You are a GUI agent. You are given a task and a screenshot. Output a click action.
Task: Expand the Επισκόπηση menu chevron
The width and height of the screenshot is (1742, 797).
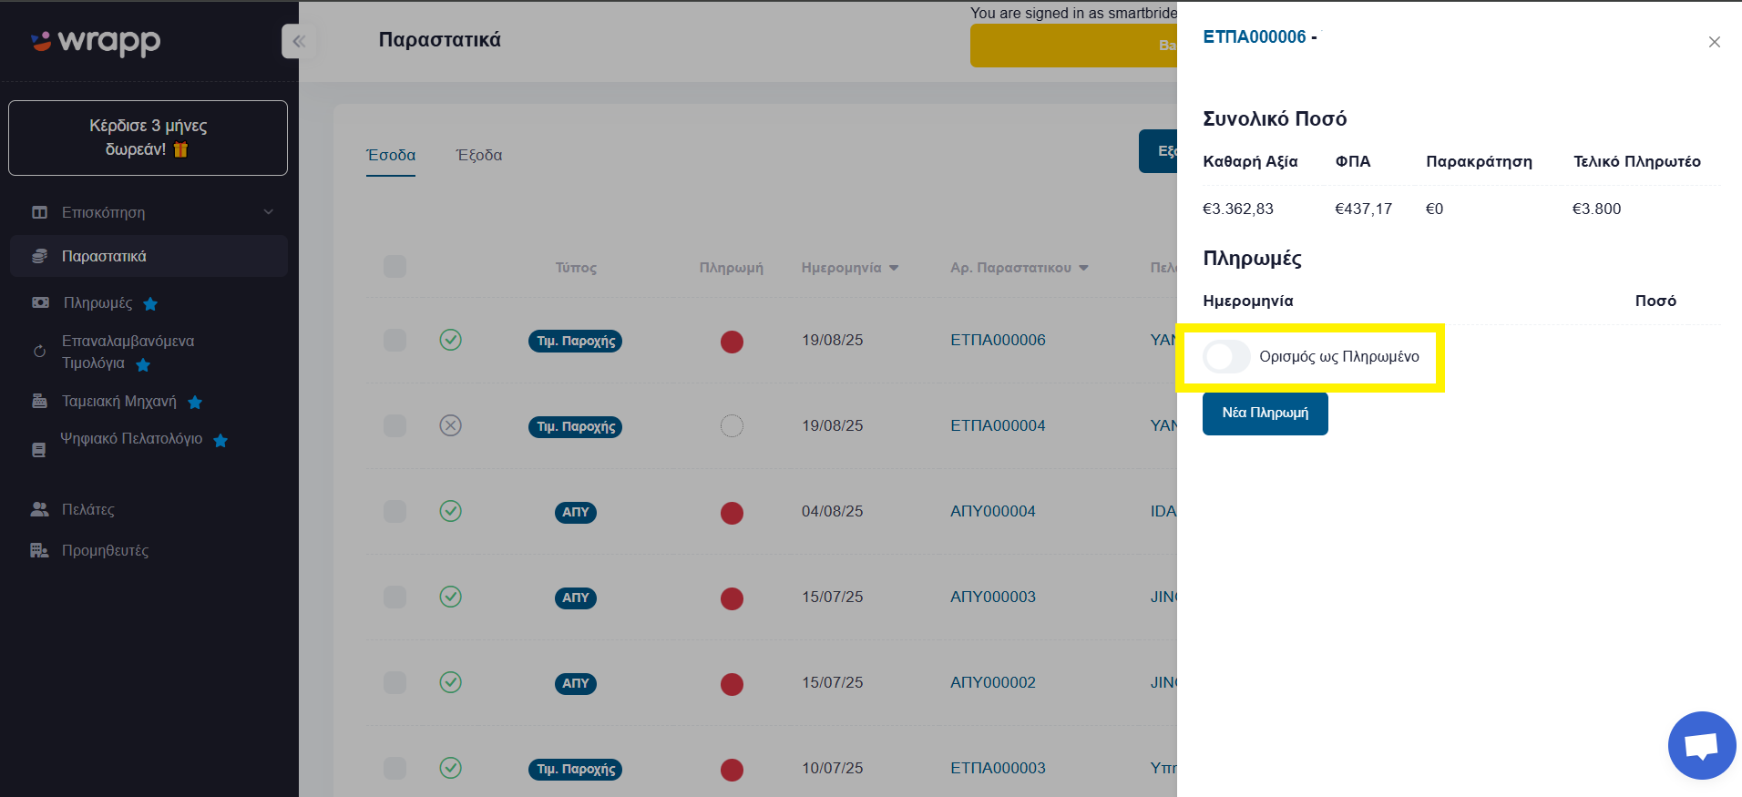coord(269,212)
